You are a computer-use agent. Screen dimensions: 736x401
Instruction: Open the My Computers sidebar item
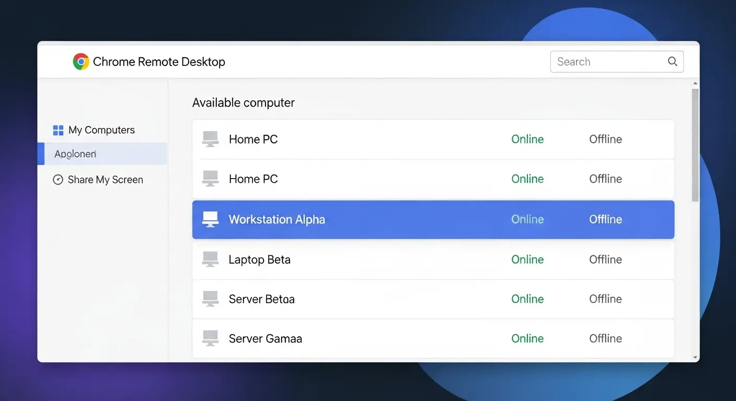(x=94, y=130)
